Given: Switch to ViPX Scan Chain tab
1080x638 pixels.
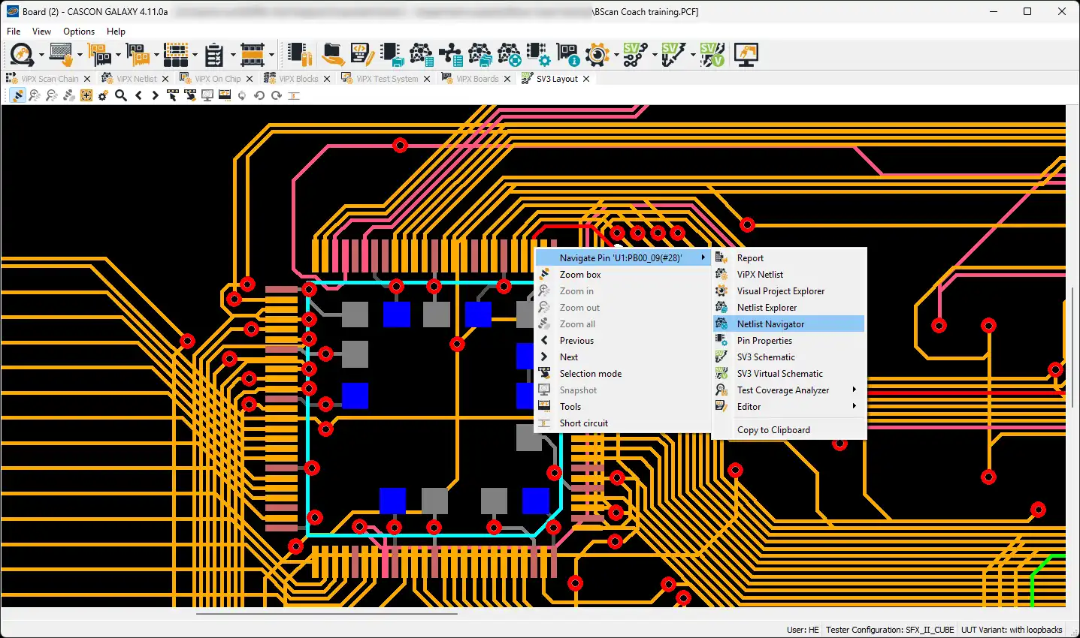Looking at the screenshot, I should (49, 79).
